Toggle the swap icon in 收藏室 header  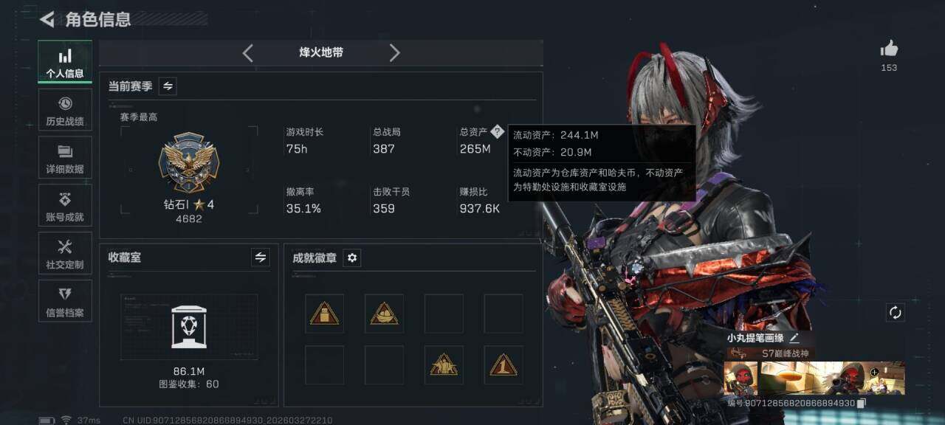260,258
